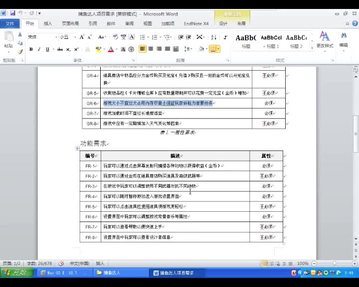Click the font color 'A' icon

coord(110,49)
